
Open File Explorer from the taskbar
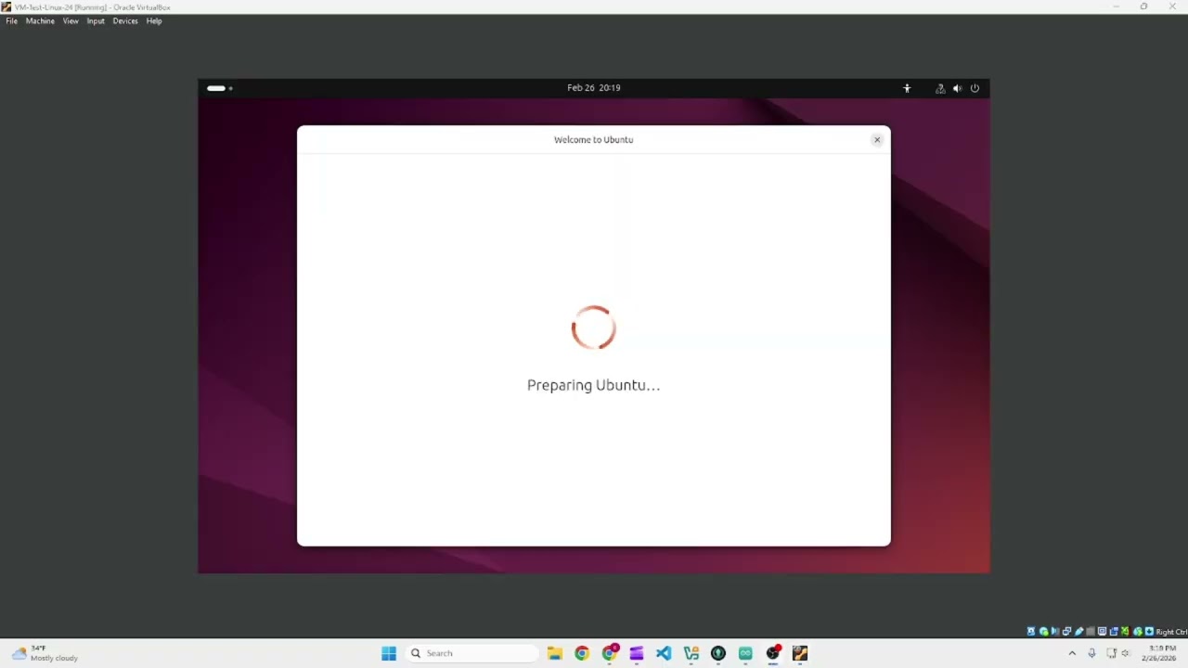point(555,653)
